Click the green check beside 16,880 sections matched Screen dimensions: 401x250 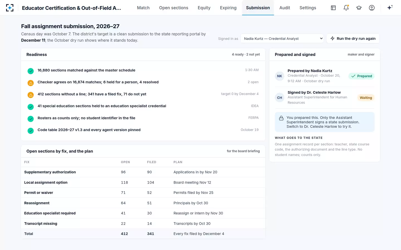point(31,71)
